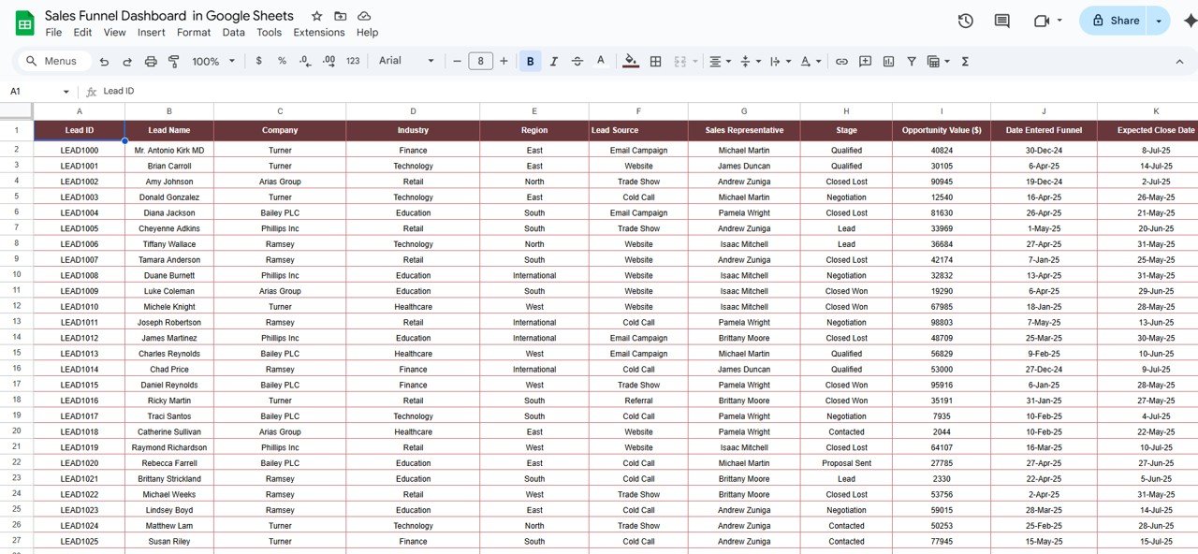Image resolution: width=1198 pixels, height=554 pixels.
Task: Open the fill color paint bucket
Action: pos(631,62)
